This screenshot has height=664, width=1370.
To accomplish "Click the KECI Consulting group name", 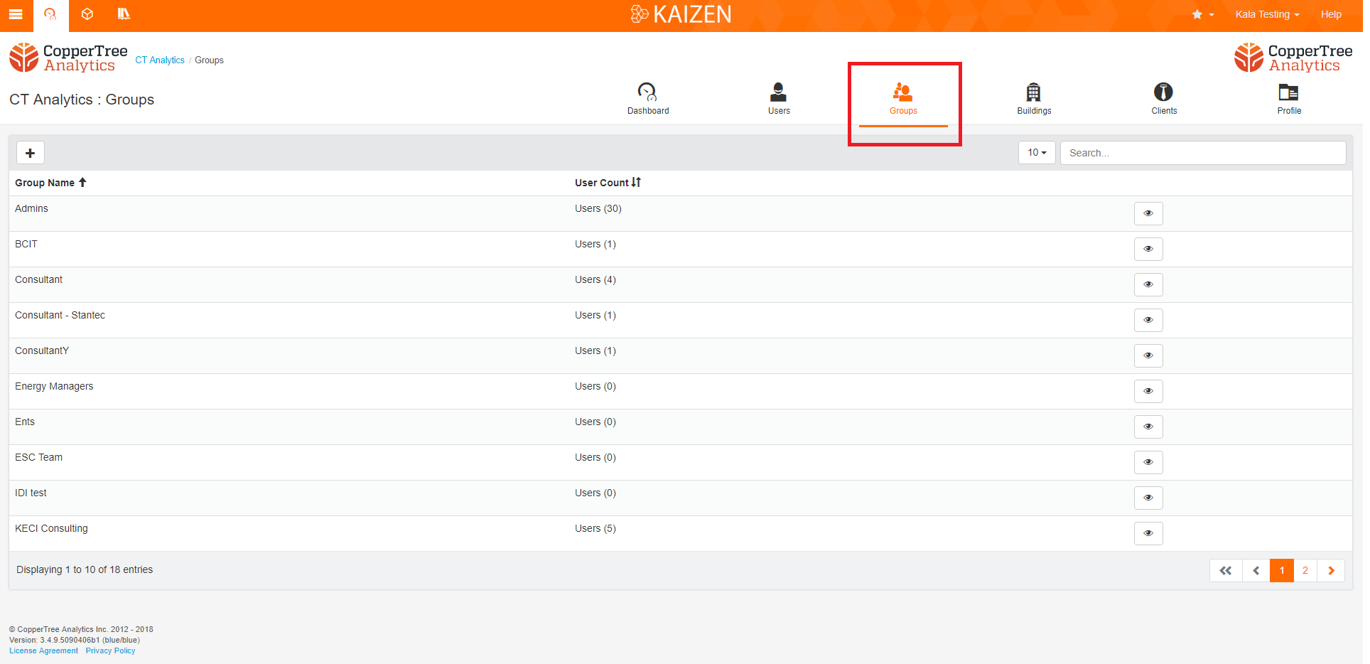I will tap(51, 528).
